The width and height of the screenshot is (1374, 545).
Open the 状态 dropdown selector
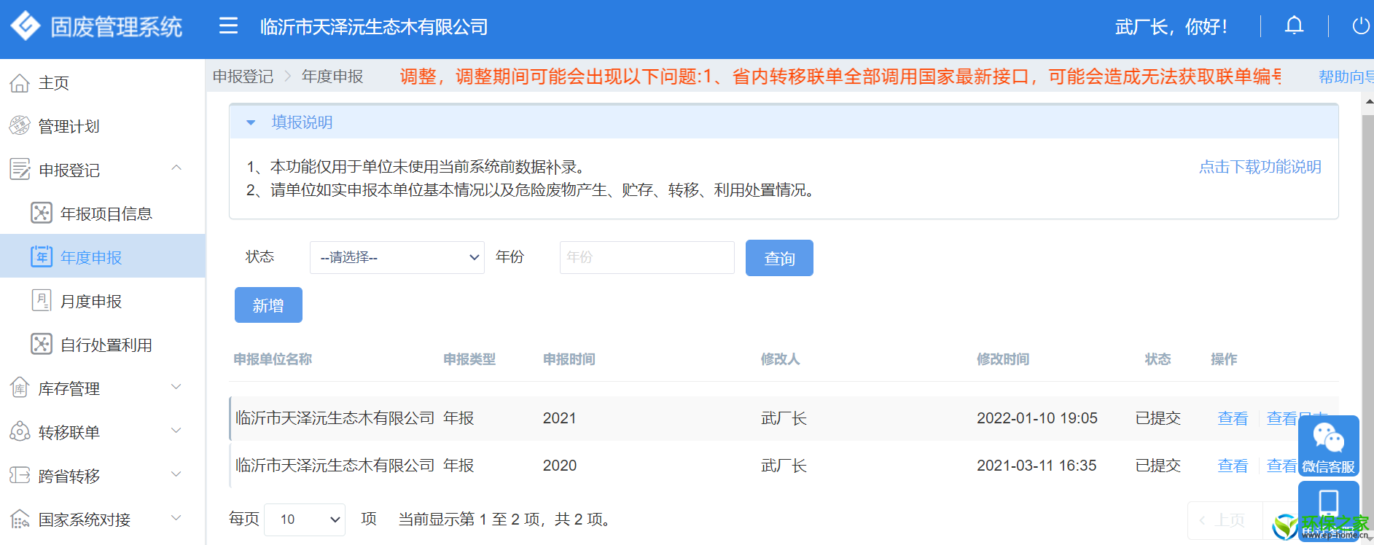coord(397,257)
